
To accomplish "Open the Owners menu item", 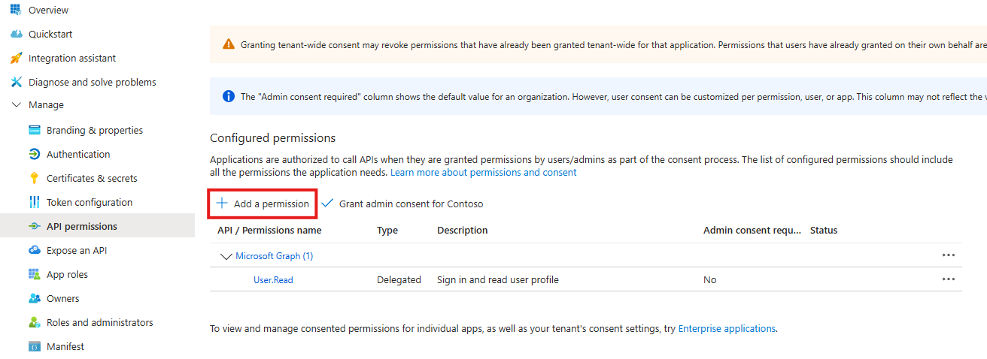I will point(62,298).
